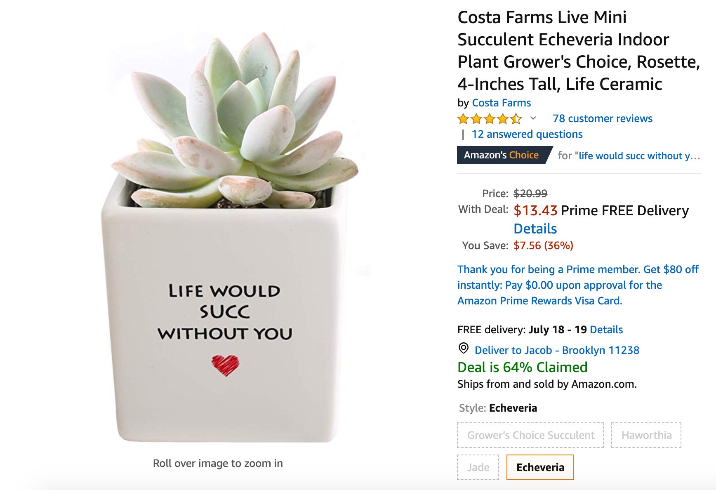Select the Haworthia style option
This screenshot has width=716, height=490.
pos(646,435)
